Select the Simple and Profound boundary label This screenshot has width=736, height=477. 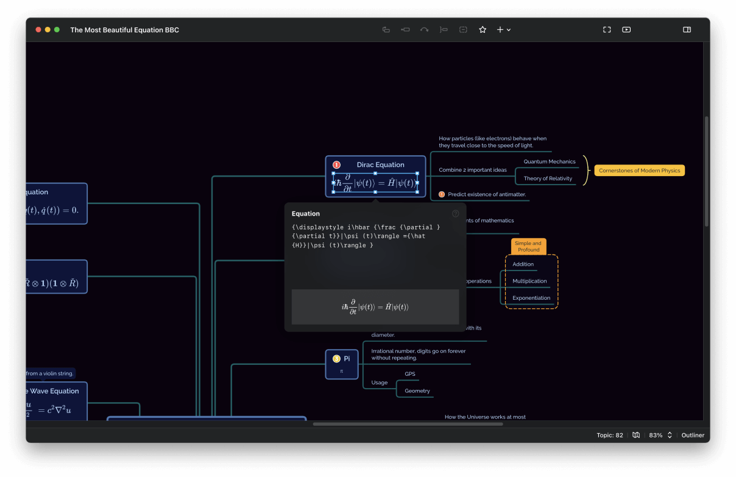[x=529, y=246]
